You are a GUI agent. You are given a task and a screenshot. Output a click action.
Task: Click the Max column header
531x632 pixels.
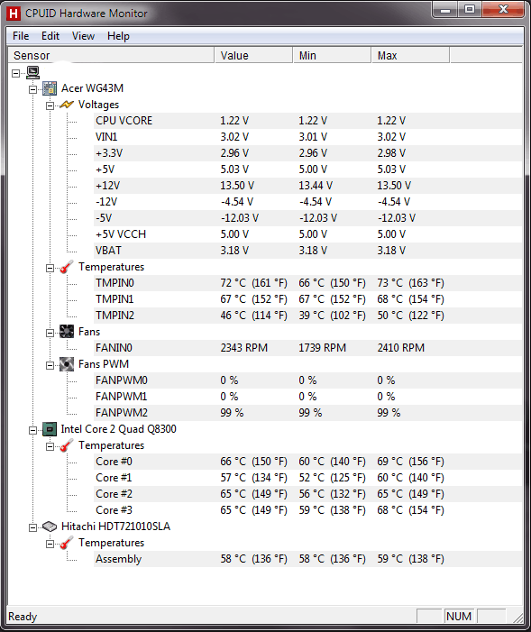click(410, 55)
